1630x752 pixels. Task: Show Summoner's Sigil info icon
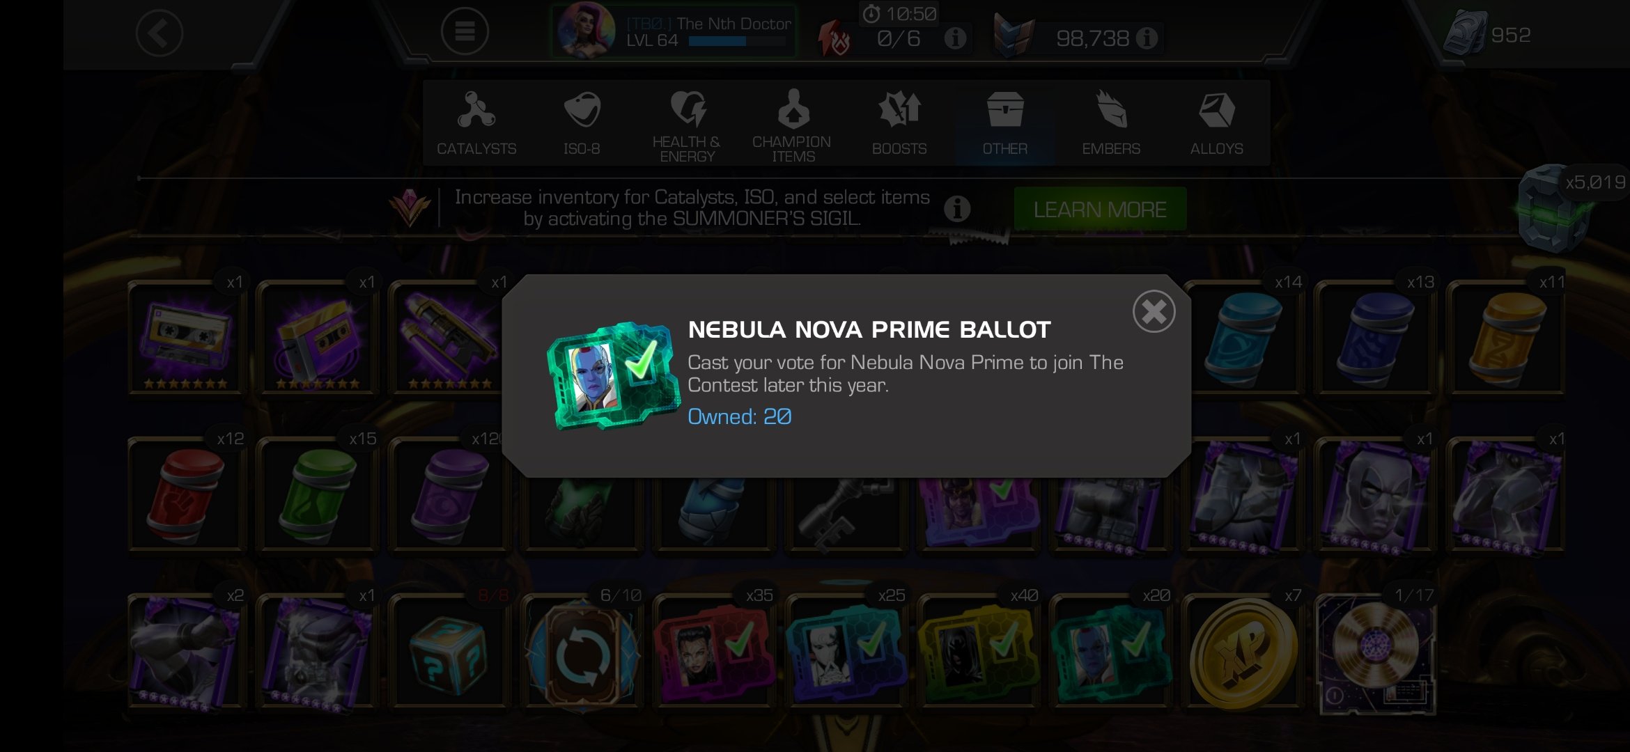(957, 208)
